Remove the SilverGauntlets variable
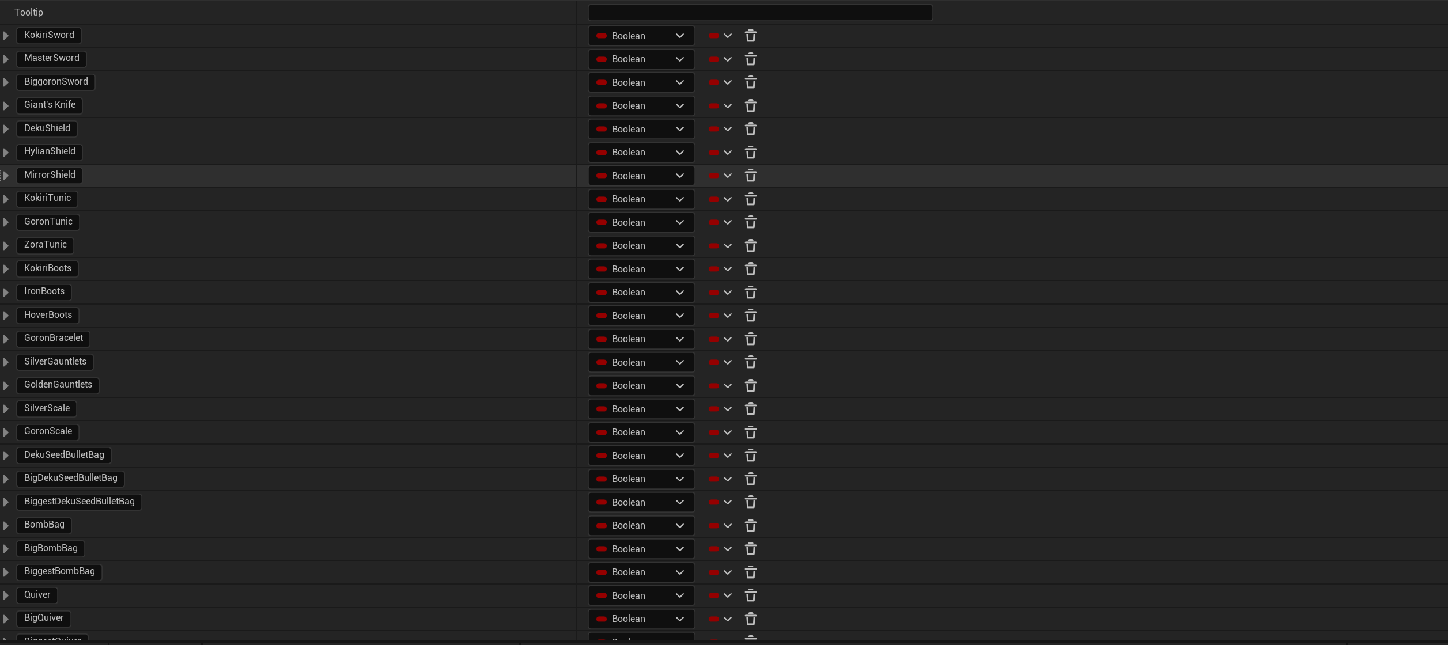Image resolution: width=1448 pixels, height=645 pixels. pos(750,362)
